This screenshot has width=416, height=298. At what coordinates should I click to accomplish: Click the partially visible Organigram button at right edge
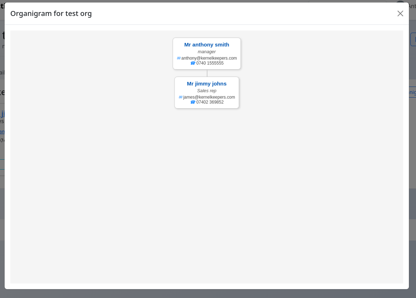pos(412,92)
